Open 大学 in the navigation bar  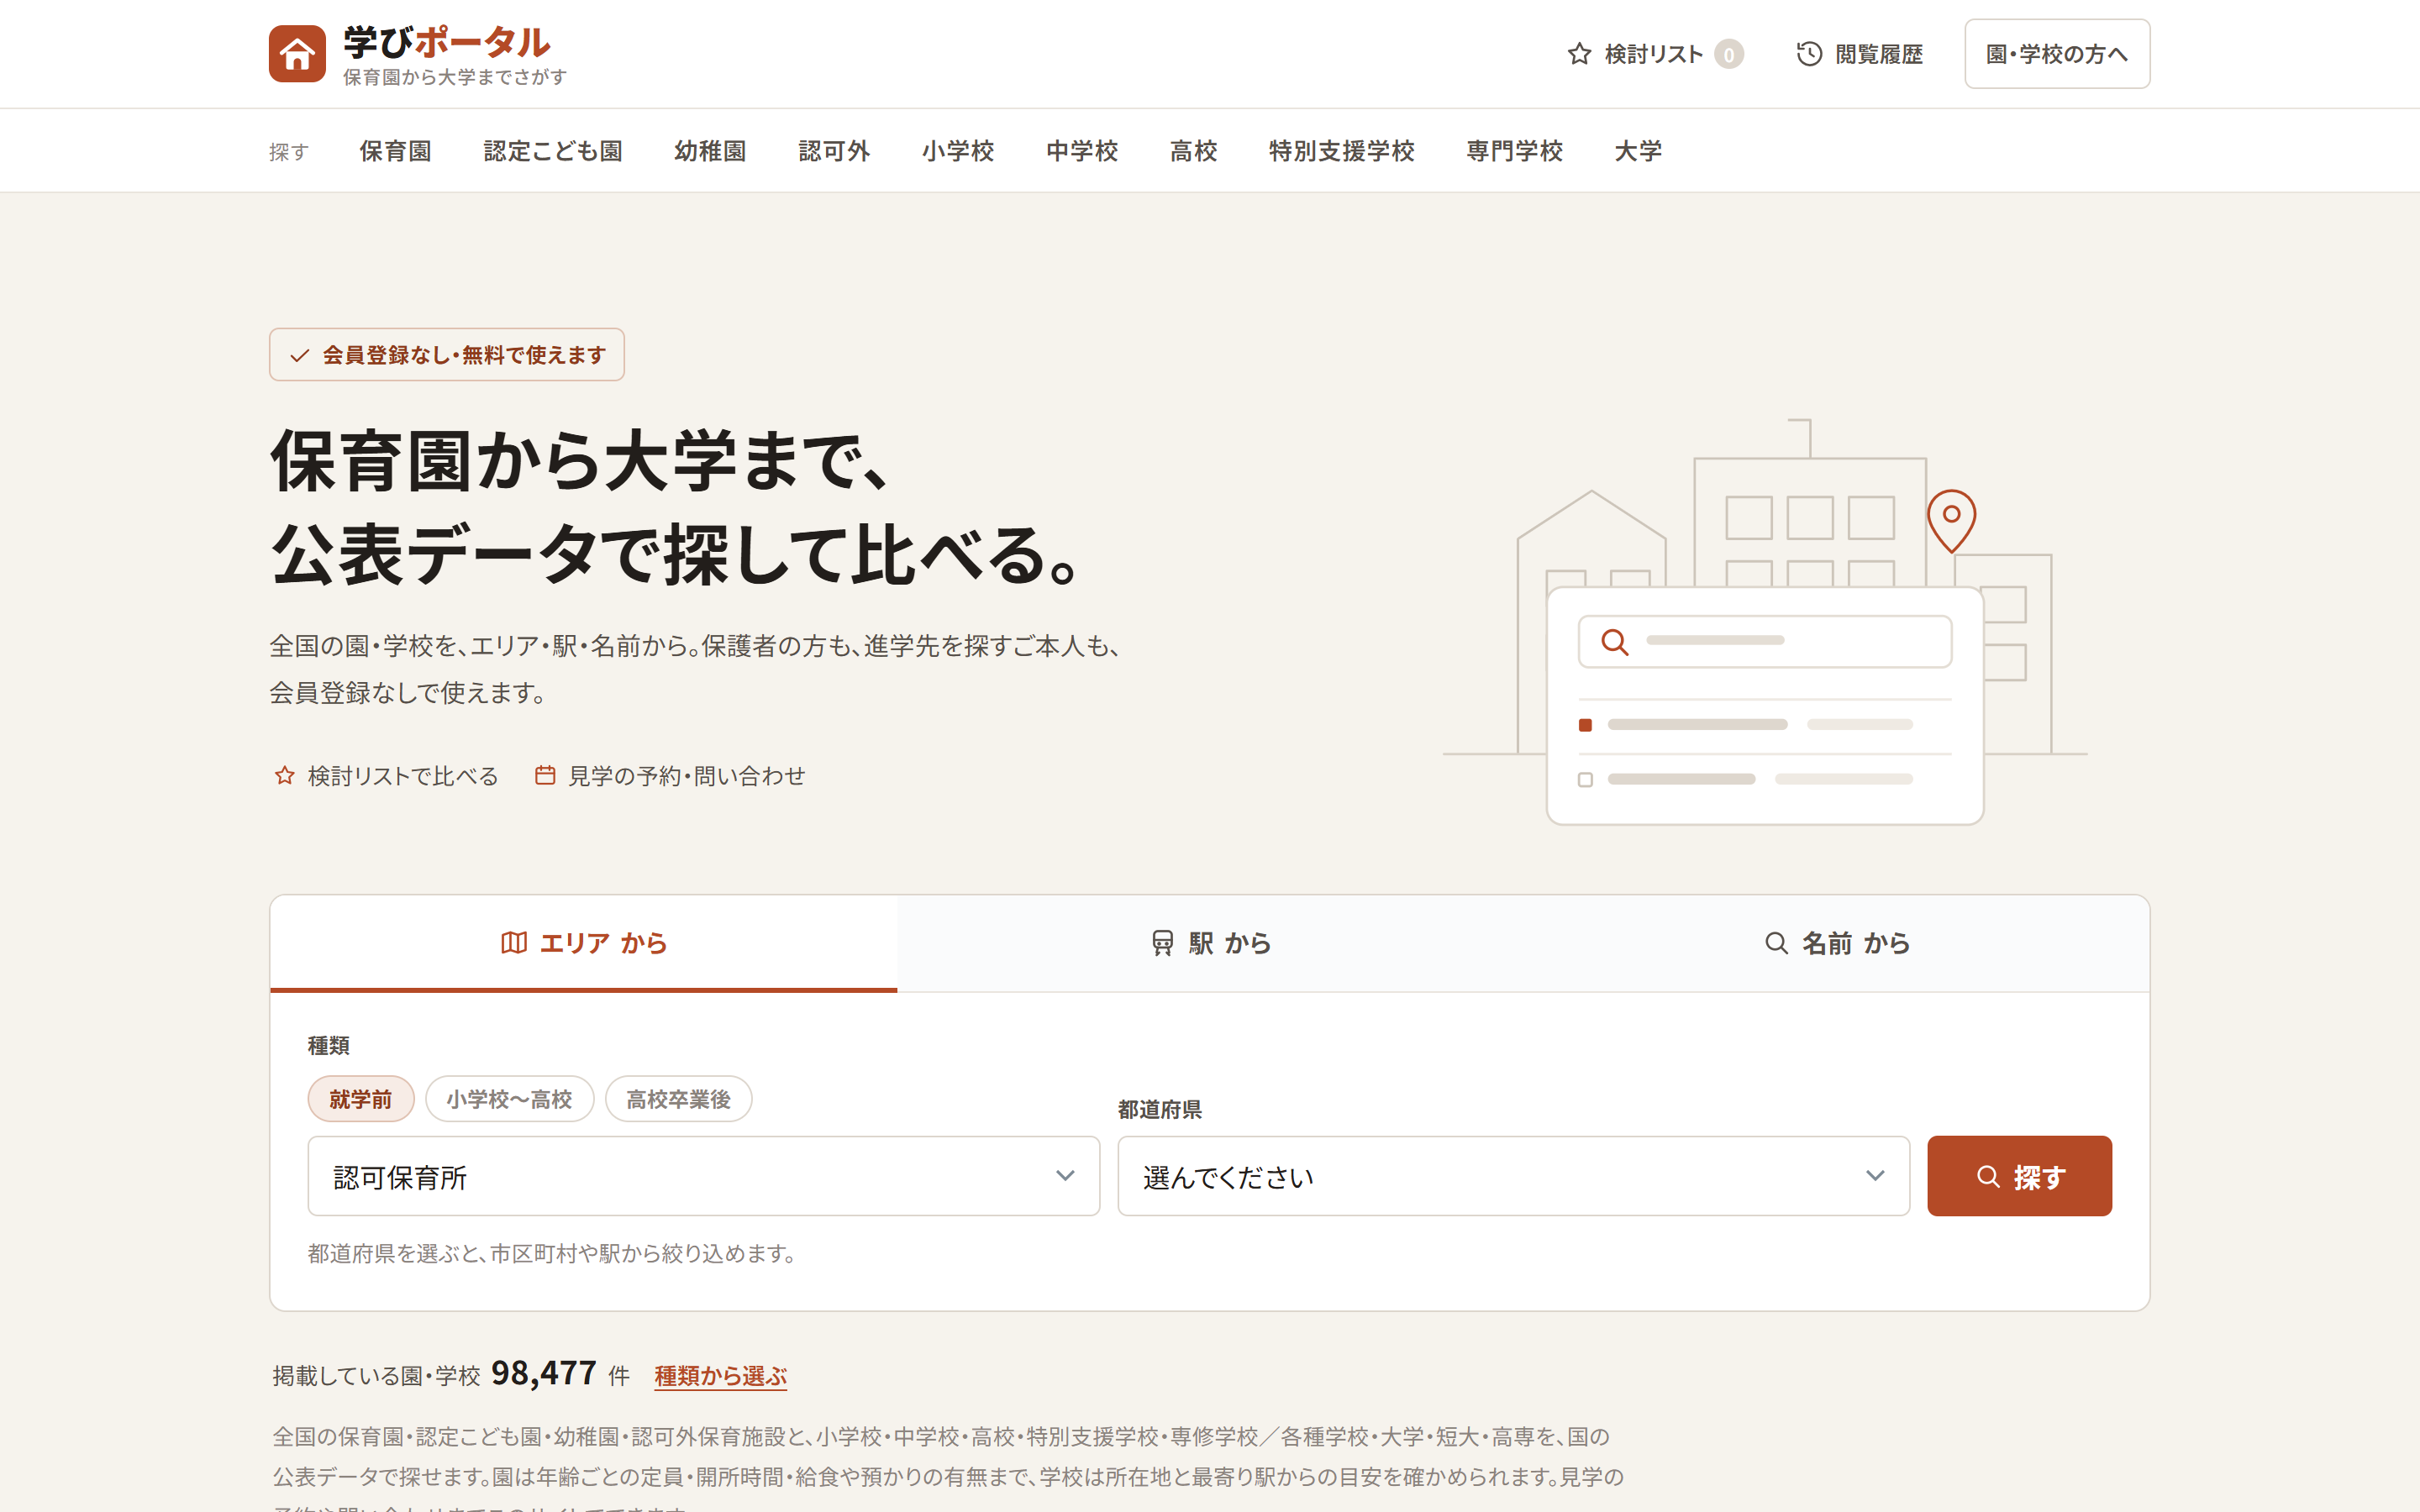[x=1638, y=151]
